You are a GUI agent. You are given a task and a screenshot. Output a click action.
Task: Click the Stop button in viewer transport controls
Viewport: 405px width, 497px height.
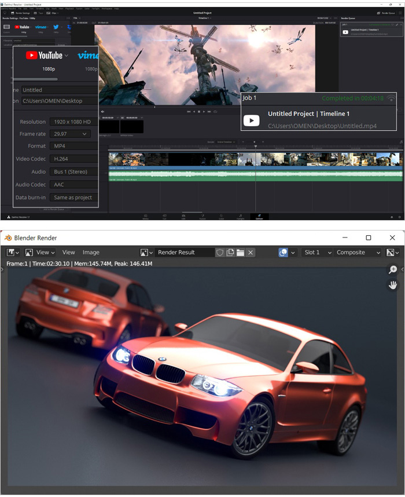(199, 111)
